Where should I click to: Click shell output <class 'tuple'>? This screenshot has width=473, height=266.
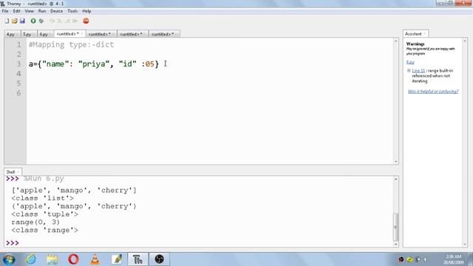point(44,214)
